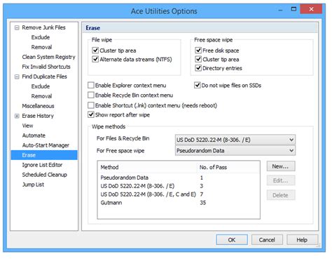Open Jump List options page
The height and width of the screenshot is (259, 332).
coord(33,185)
